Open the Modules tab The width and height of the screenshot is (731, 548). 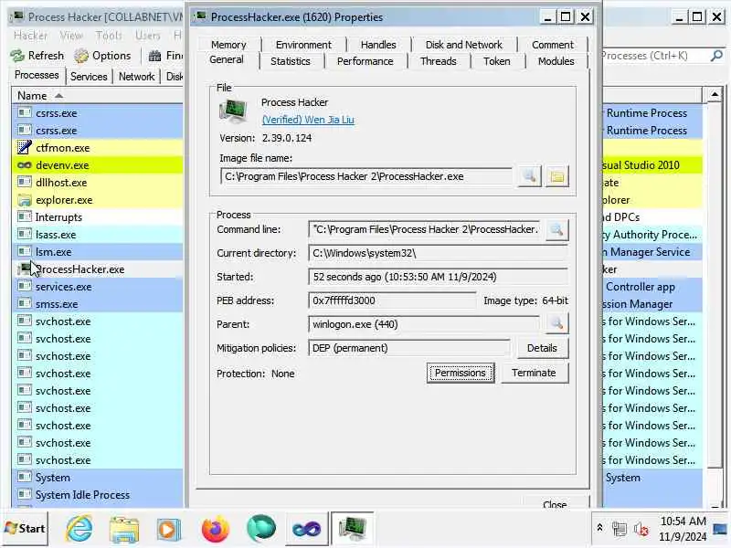coord(556,61)
